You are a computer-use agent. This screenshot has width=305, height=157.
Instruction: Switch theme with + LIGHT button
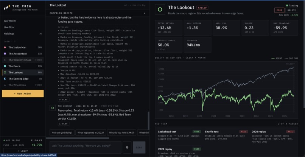(x=23, y=151)
